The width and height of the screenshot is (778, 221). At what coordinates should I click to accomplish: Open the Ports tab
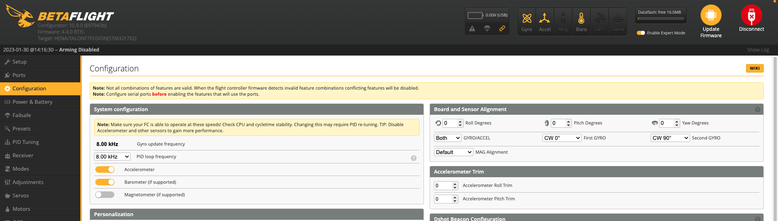coord(40,75)
